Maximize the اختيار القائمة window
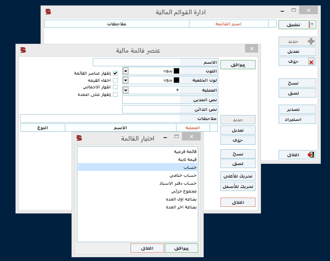The height and width of the screenshot is (261, 330). click(177, 137)
